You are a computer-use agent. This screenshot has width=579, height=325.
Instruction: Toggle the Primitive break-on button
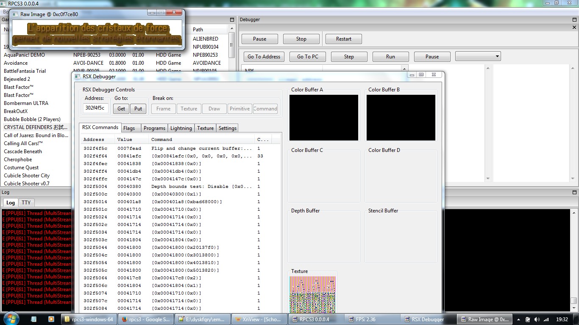coord(239,109)
